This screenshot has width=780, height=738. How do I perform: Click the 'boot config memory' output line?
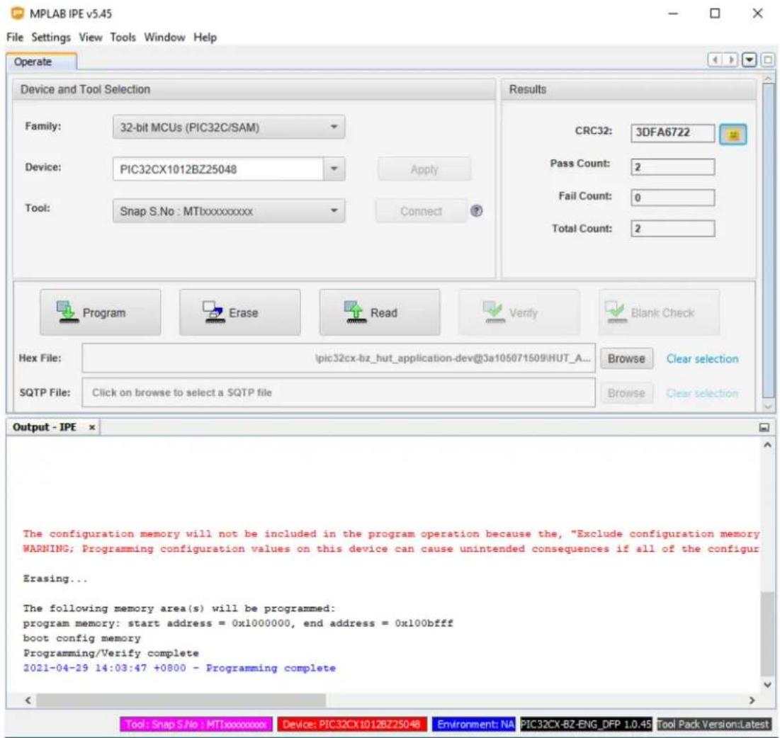81,638
